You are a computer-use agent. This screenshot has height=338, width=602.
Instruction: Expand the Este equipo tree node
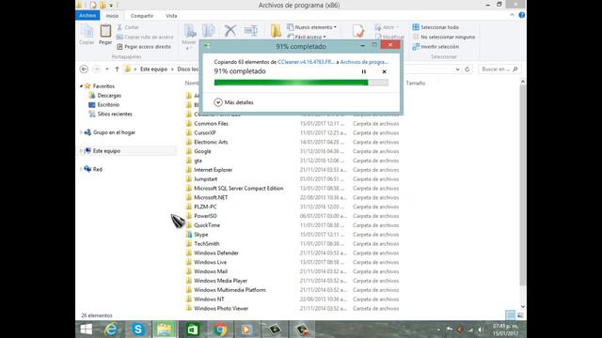pyautogui.click(x=81, y=150)
